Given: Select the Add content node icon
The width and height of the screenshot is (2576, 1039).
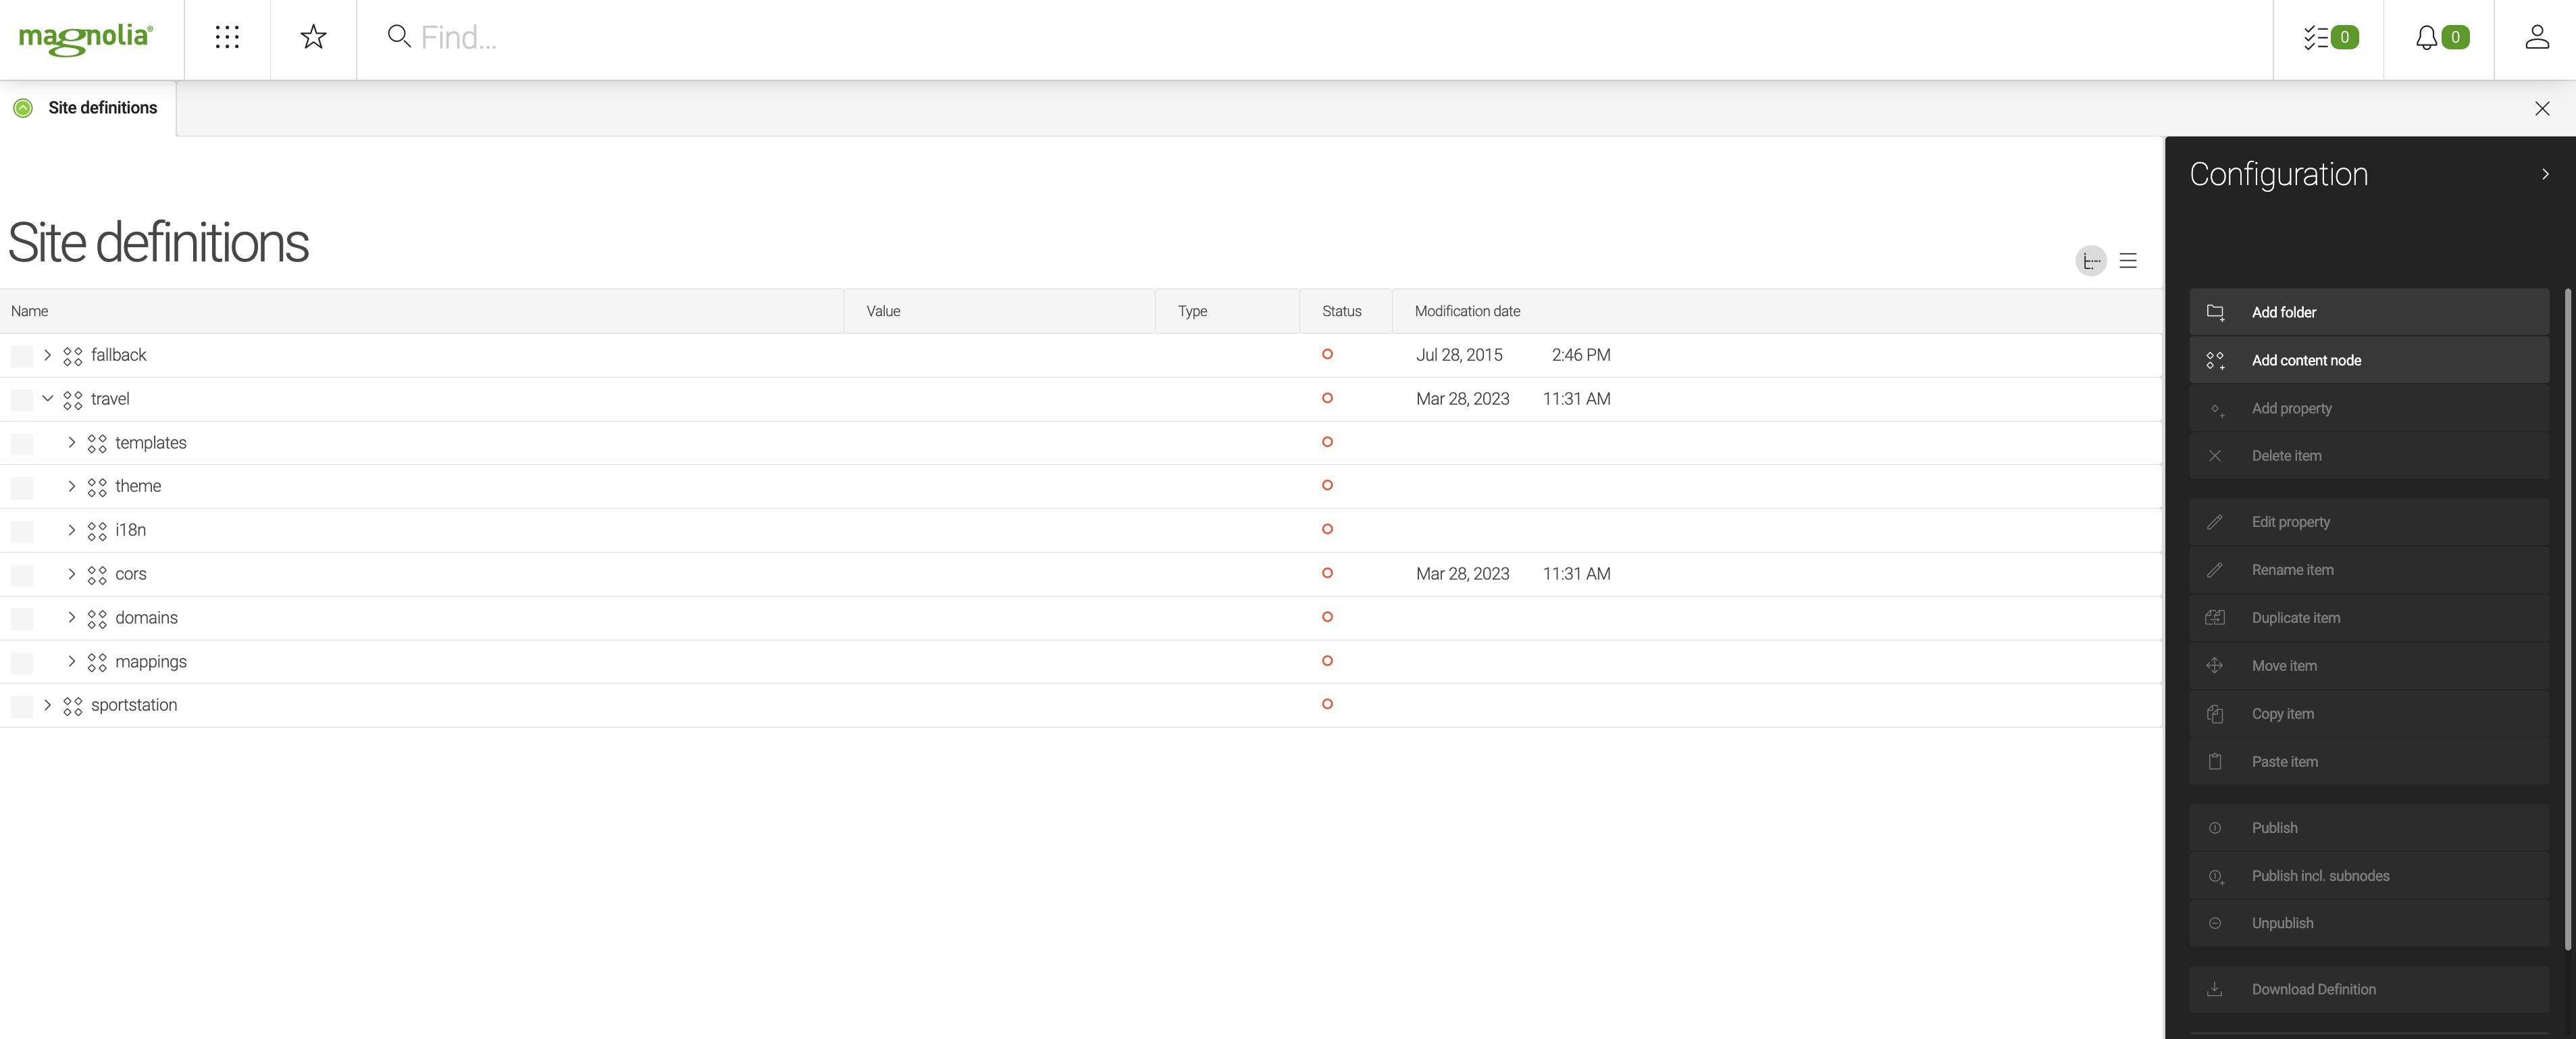Looking at the screenshot, I should (x=2216, y=360).
